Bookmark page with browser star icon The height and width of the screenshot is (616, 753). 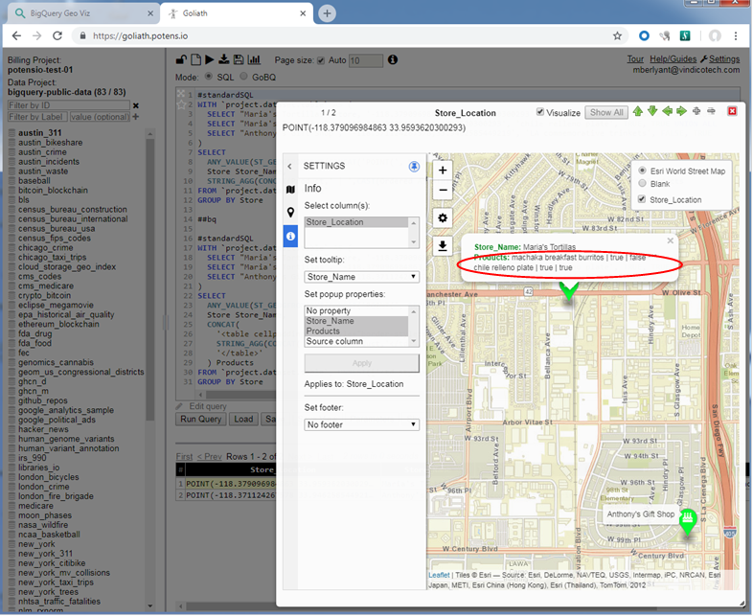[617, 36]
